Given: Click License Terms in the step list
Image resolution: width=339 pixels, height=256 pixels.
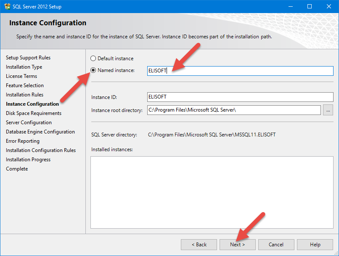Looking at the screenshot, I should coord(21,76).
